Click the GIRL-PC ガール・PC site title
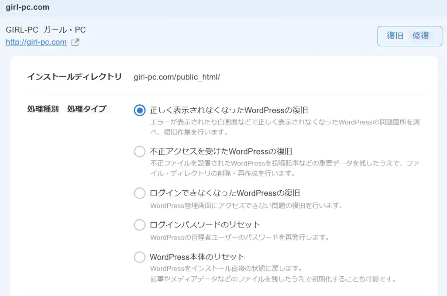Screen dimensions: 447x296 pyautogui.click(x=46, y=30)
